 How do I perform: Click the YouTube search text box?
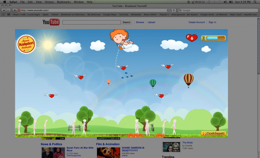92,22
